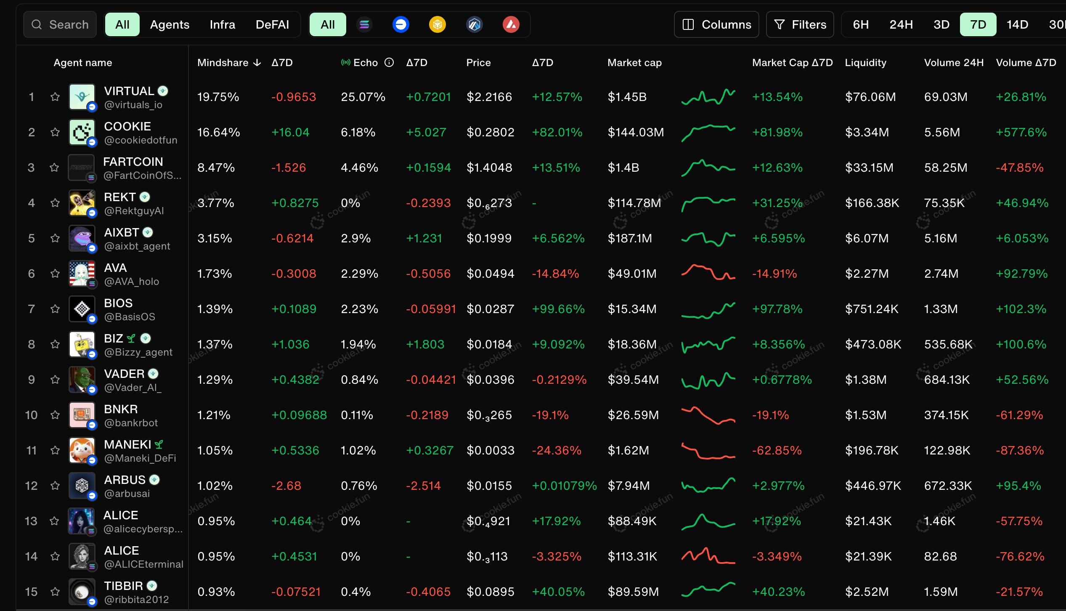This screenshot has width=1066, height=611.
Task: Filter by BNB chain icon
Action: pos(437,25)
